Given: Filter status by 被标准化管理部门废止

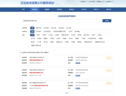Looking at the screenshot, I should click(x=60, y=31).
